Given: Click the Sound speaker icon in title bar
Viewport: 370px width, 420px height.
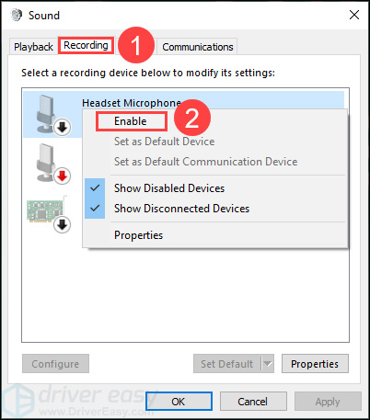Looking at the screenshot, I should tap(17, 16).
